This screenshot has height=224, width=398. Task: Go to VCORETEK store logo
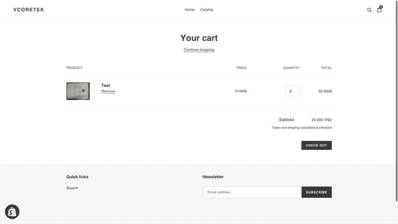[29, 10]
